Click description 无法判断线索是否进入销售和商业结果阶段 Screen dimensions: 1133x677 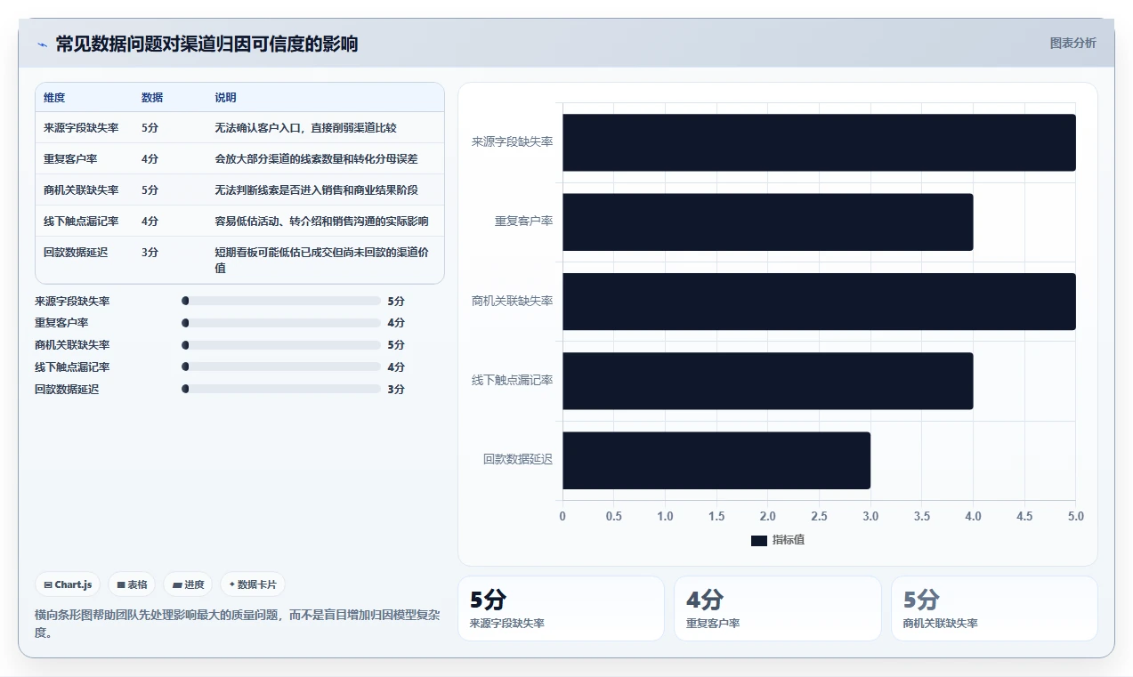tap(316, 190)
